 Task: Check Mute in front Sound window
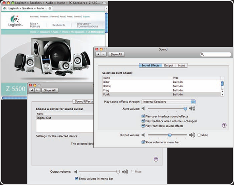199,135
